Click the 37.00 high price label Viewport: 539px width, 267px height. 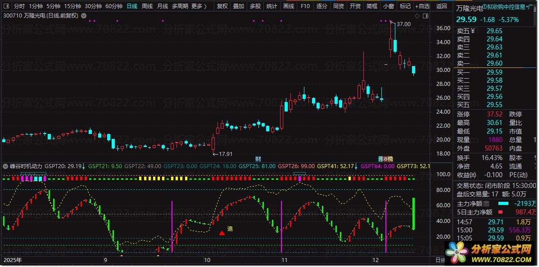tap(404, 24)
